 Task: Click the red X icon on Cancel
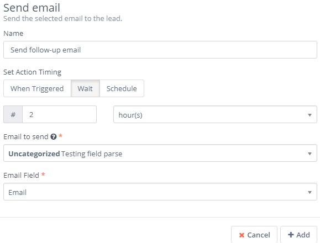242,235
